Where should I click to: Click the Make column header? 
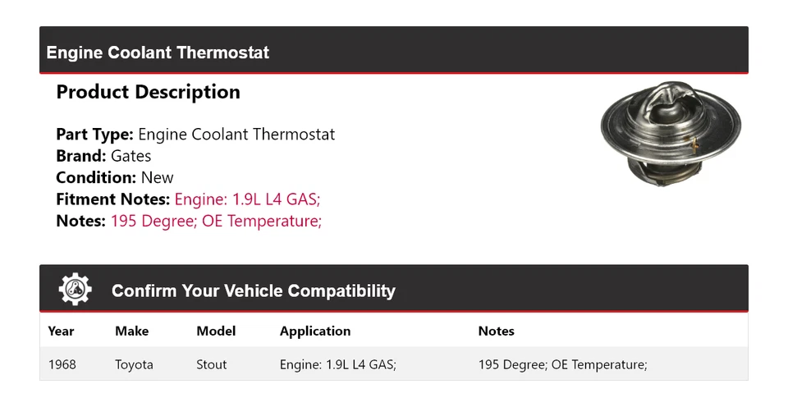(131, 332)
